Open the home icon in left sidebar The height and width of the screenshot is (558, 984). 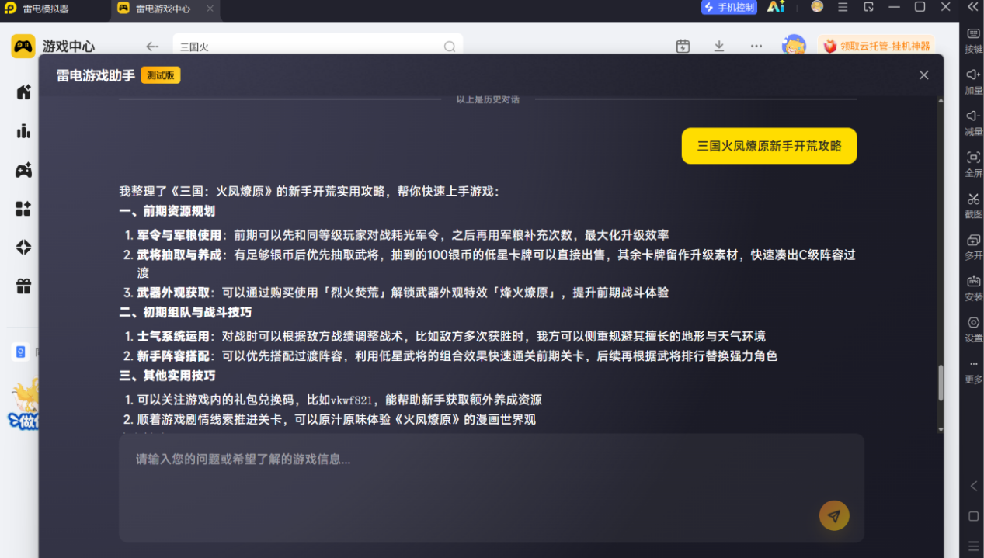click(x=23, y=92)
